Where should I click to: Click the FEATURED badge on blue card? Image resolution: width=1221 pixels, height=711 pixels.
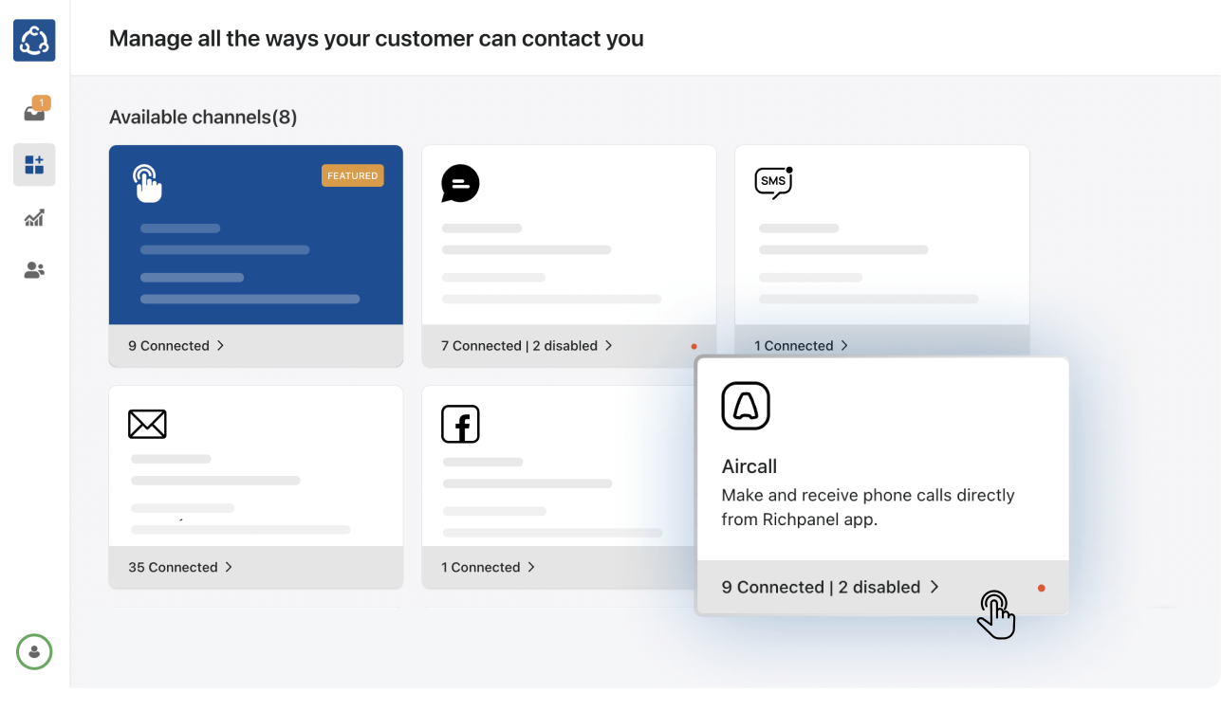click(x=353, y=175)
